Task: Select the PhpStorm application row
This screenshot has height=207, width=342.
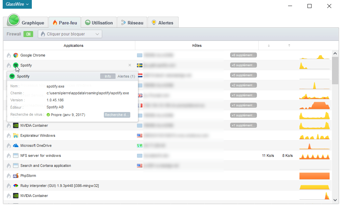Action: click(167, 176)
